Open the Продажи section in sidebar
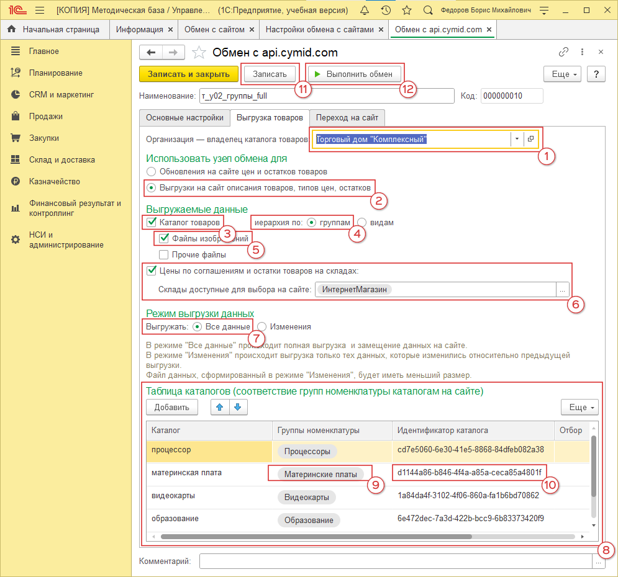 click(x=45, y=116)
